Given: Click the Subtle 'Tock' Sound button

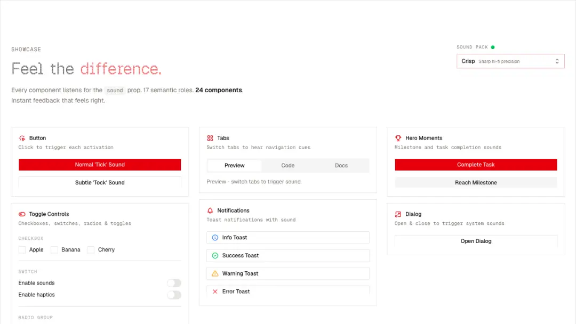Looking at the screenshot, I should pyautogui.click(x=100, y=182).
